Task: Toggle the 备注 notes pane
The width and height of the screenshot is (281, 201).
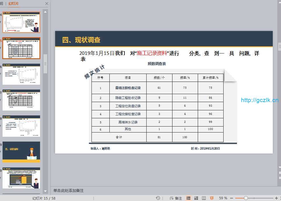Action: pos(176,198)
